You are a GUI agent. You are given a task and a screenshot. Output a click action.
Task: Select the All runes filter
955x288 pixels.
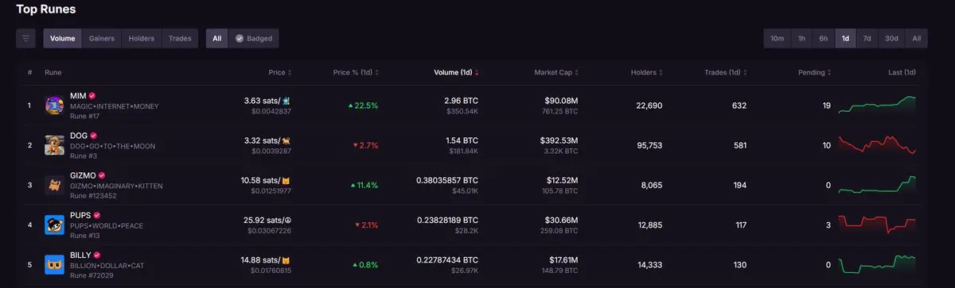coord(216,38)
